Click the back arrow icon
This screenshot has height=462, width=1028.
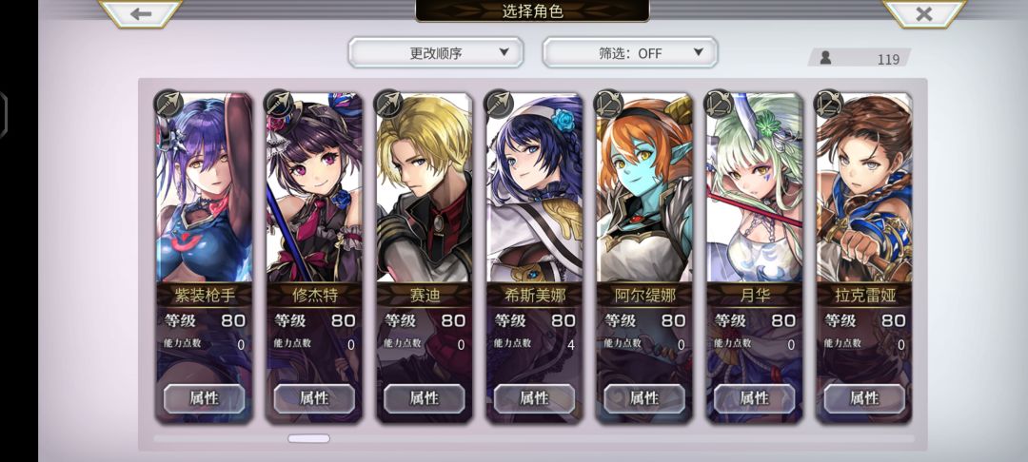[x=140, y=13]
